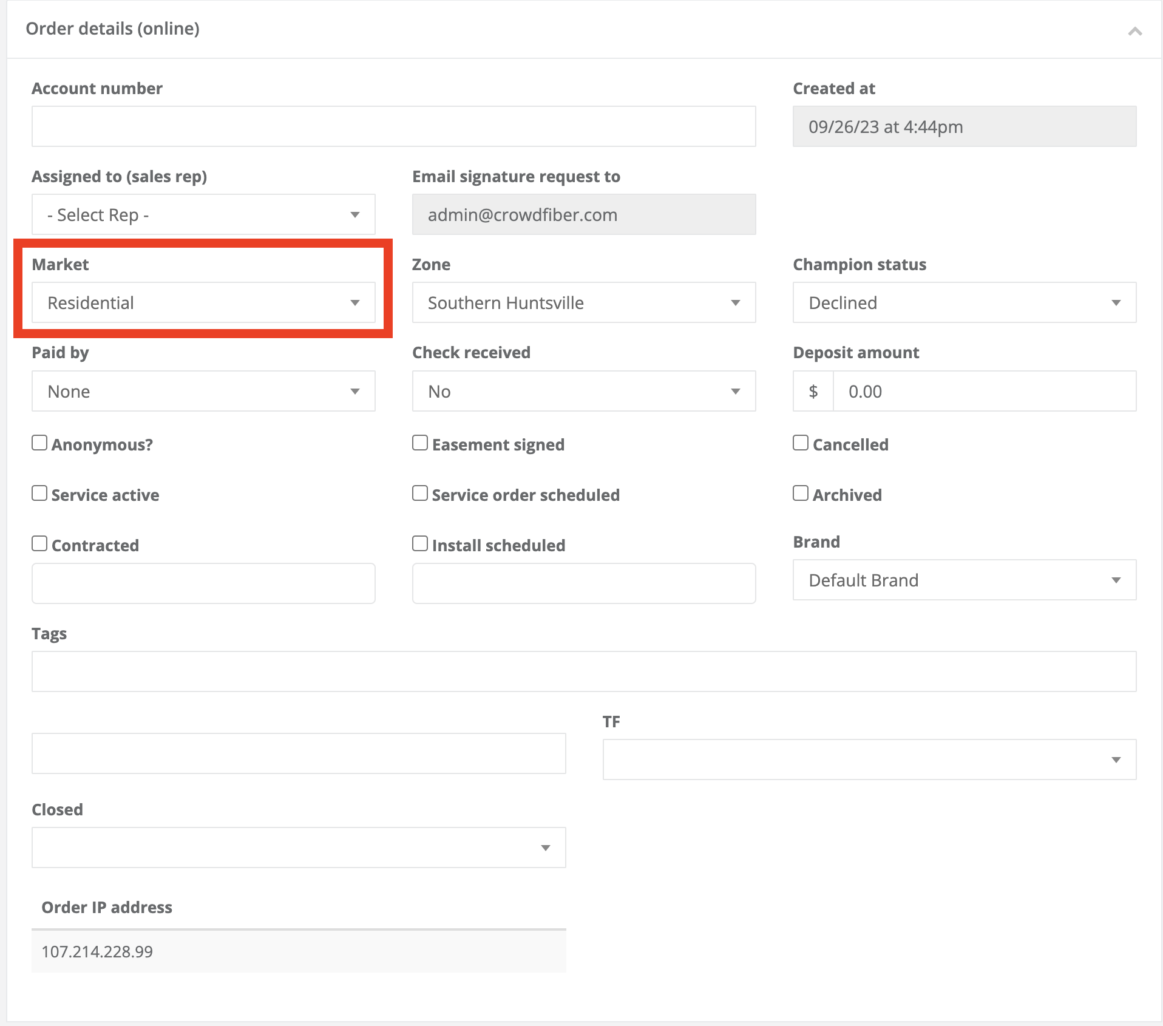The width and height of the screenshot is (1163, 1026).
Task: Expand the Zone dropdown Southern Huntsville
Action: click(x=583, y=302)
